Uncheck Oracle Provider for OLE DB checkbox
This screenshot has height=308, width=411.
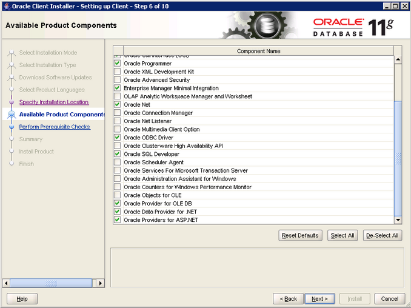click(117, 203)
